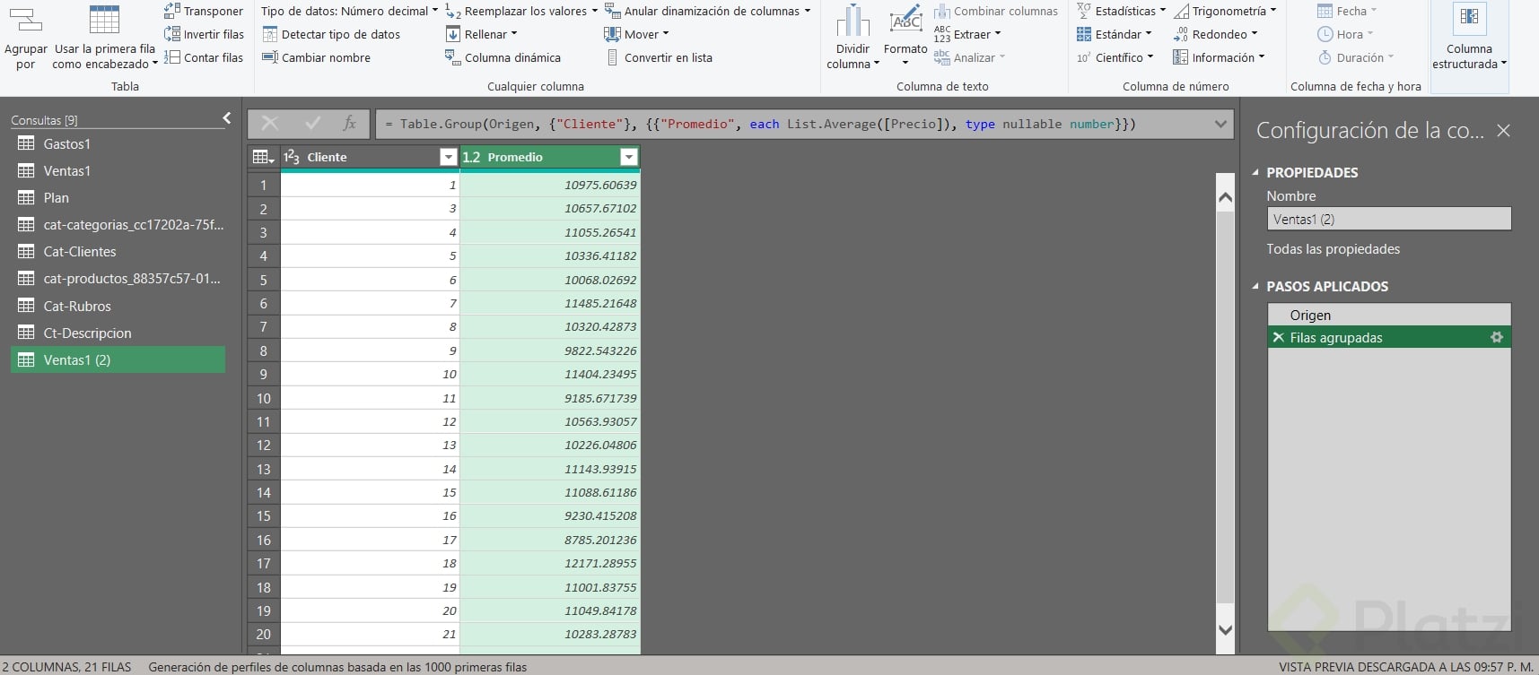Collapse the PASOS APLICADOS section
Screen dimensions: 1539x675
click(1255, 286)
